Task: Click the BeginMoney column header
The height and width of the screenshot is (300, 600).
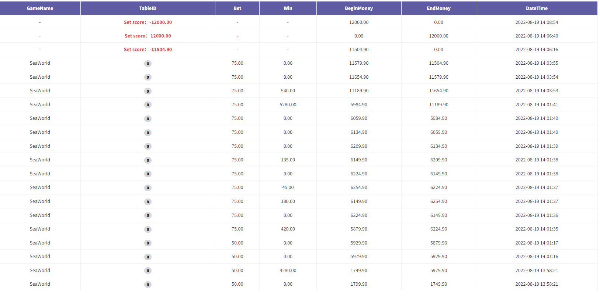Action: tap(359, 8)
